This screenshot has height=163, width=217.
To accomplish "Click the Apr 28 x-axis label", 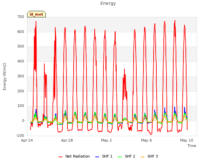I will pyautogui.click(x=67, y=140).
